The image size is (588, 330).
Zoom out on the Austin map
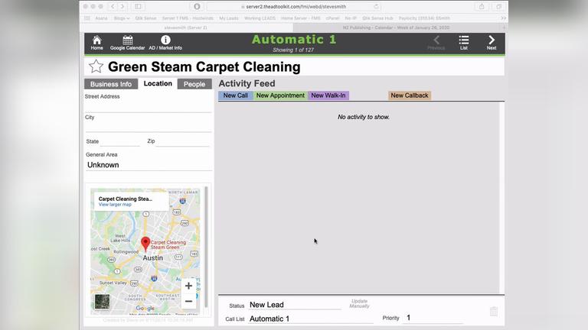click(188, 301)
